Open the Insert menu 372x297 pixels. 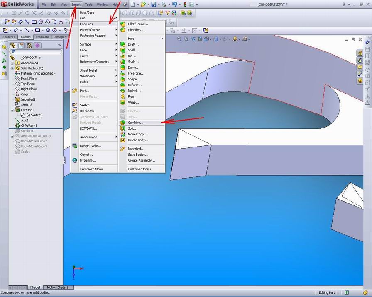click(x=76, y=5)
